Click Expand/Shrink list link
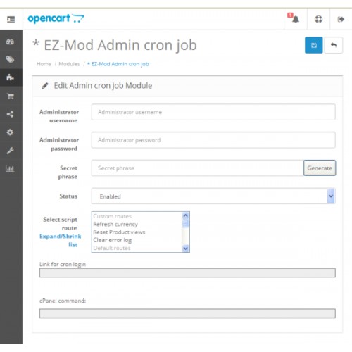This screenshot has width=352, height=352. click(61, 240)
